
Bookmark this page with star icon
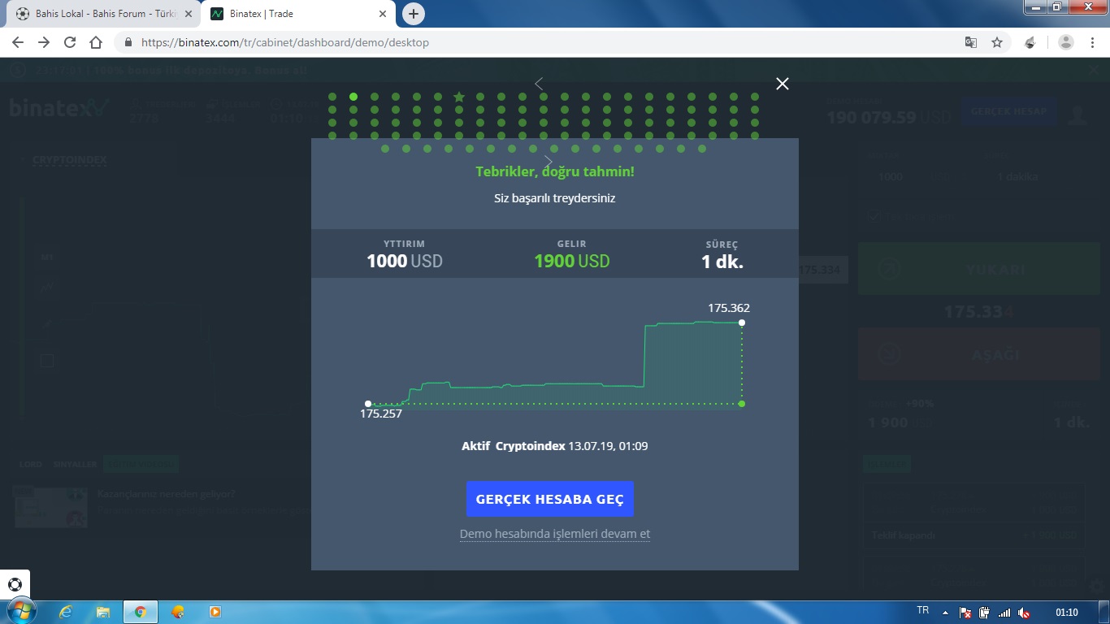(x=997, y=42)
